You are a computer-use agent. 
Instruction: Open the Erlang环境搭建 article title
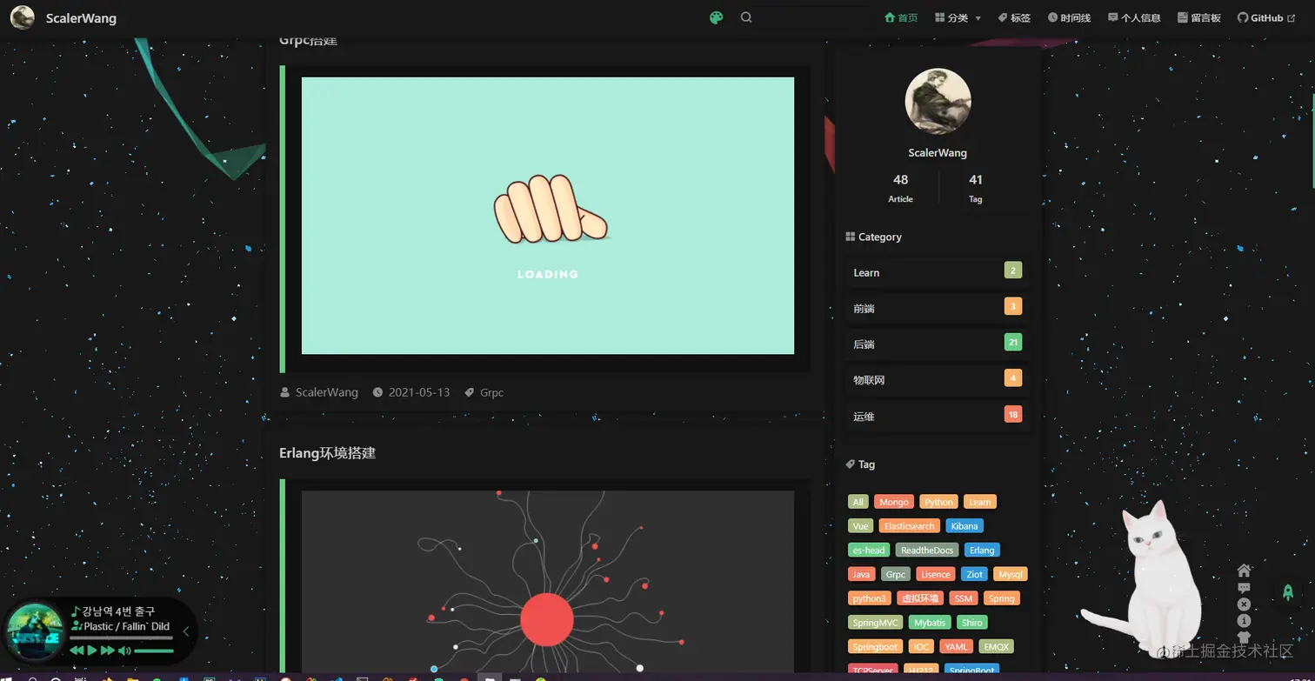tap(327, 453)
